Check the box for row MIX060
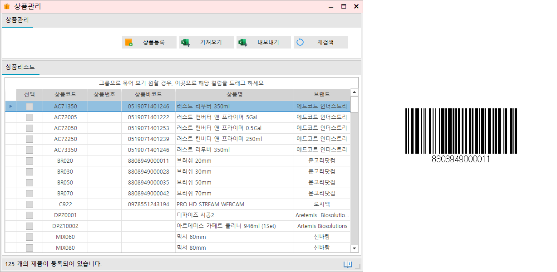The height and width of the screenshot is (272, 557). tap(30, 237)
